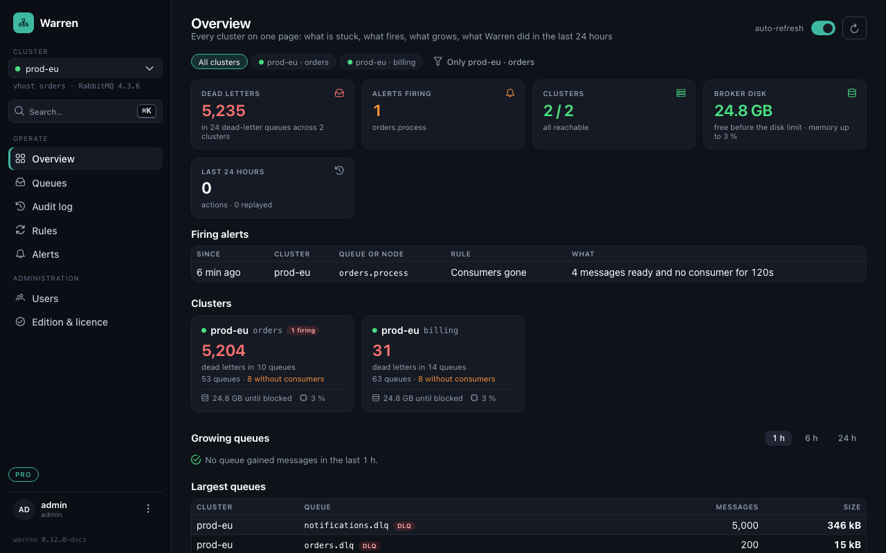886x553 pixels.
Task: Click the Broker Disk database icon
Action: coord(852,93)
